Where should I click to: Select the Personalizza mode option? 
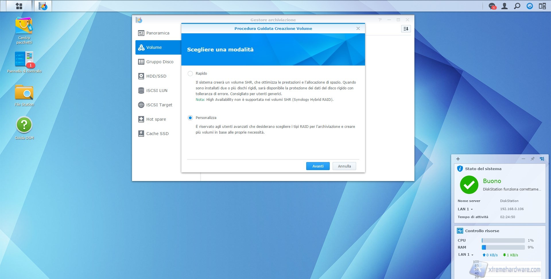coord(190,118)
